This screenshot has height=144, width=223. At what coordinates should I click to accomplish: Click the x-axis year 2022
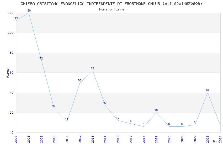point(195,139)
